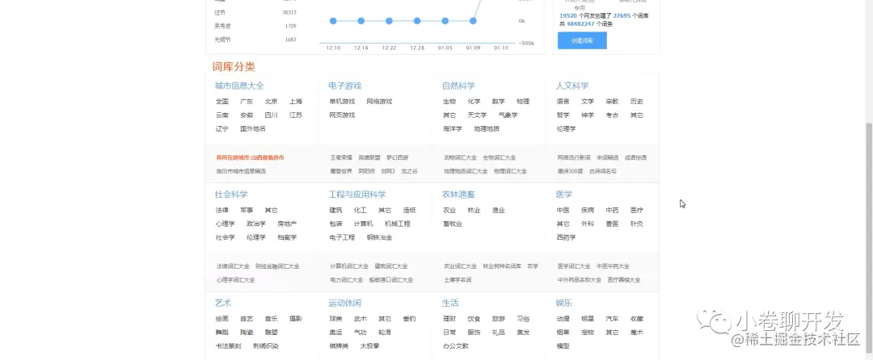873x360 pixels.
Task: Select the 旅游 subcategory under life
Action: point(498,319)
